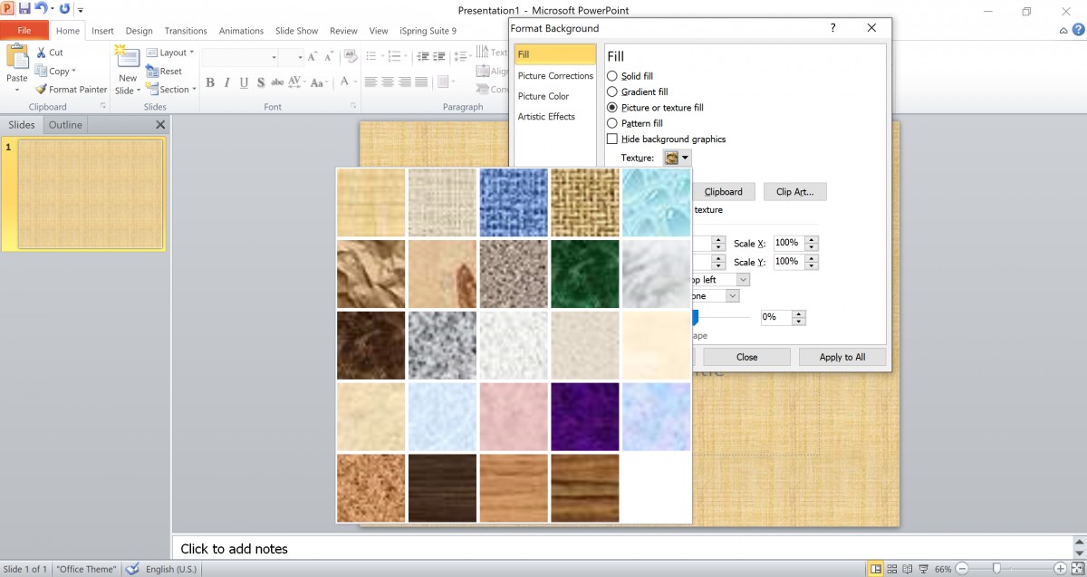Open the Outline tab in slides pane
The image size is (1087, 577).
point(64,124)
